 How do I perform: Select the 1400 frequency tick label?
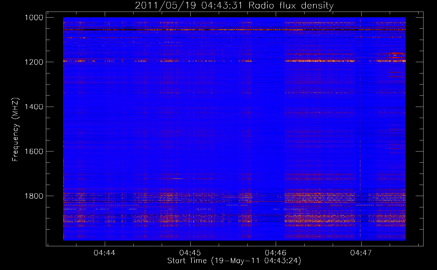(34, 107)
